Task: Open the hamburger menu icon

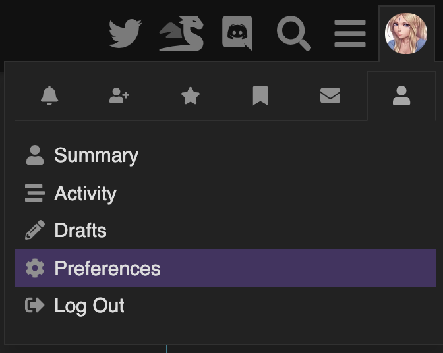Action: pos(350,33)
